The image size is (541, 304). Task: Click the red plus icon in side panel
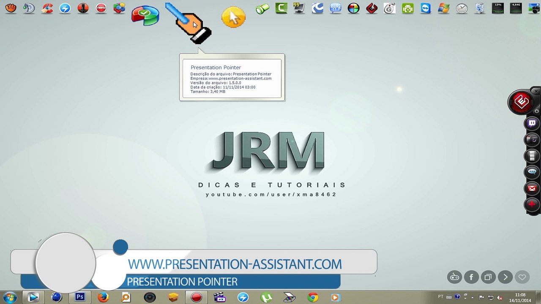click(532, 205)
